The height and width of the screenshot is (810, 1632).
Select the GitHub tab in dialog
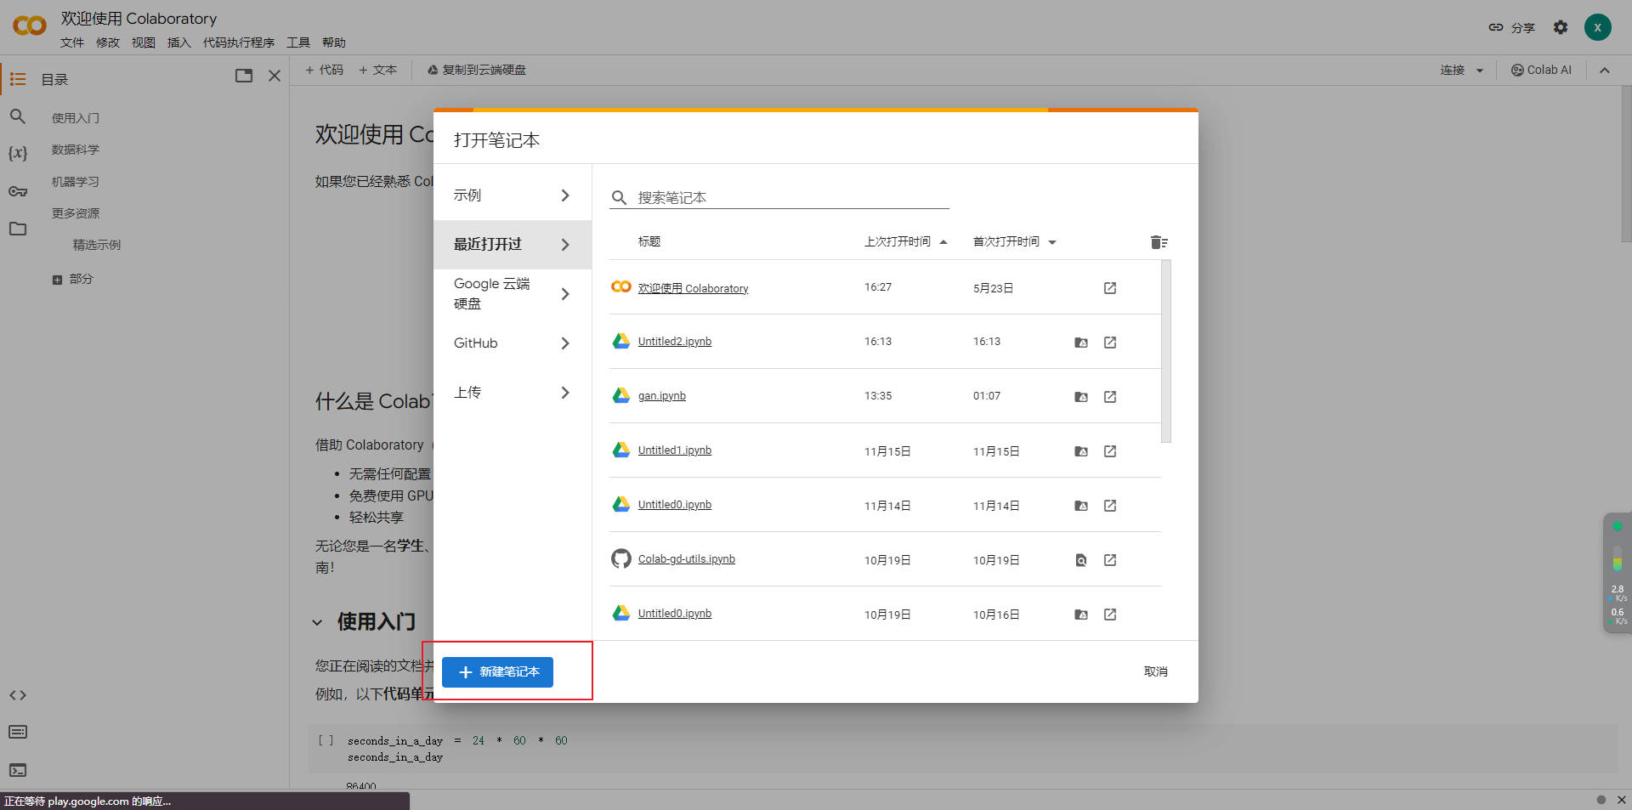click(x=513, y=343)
